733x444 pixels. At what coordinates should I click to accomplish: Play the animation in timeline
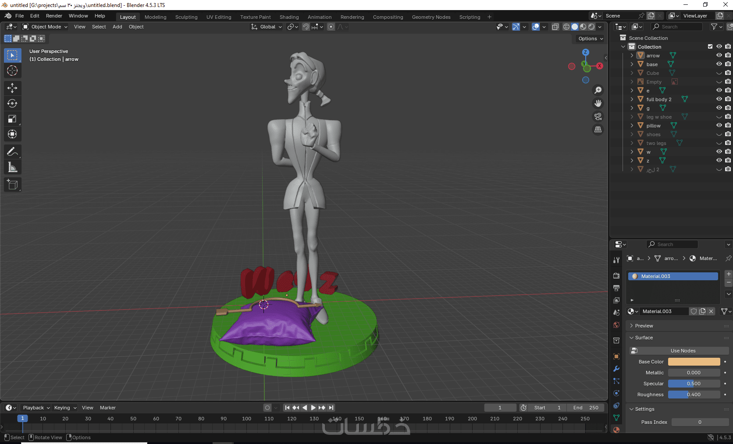point(313,408)
